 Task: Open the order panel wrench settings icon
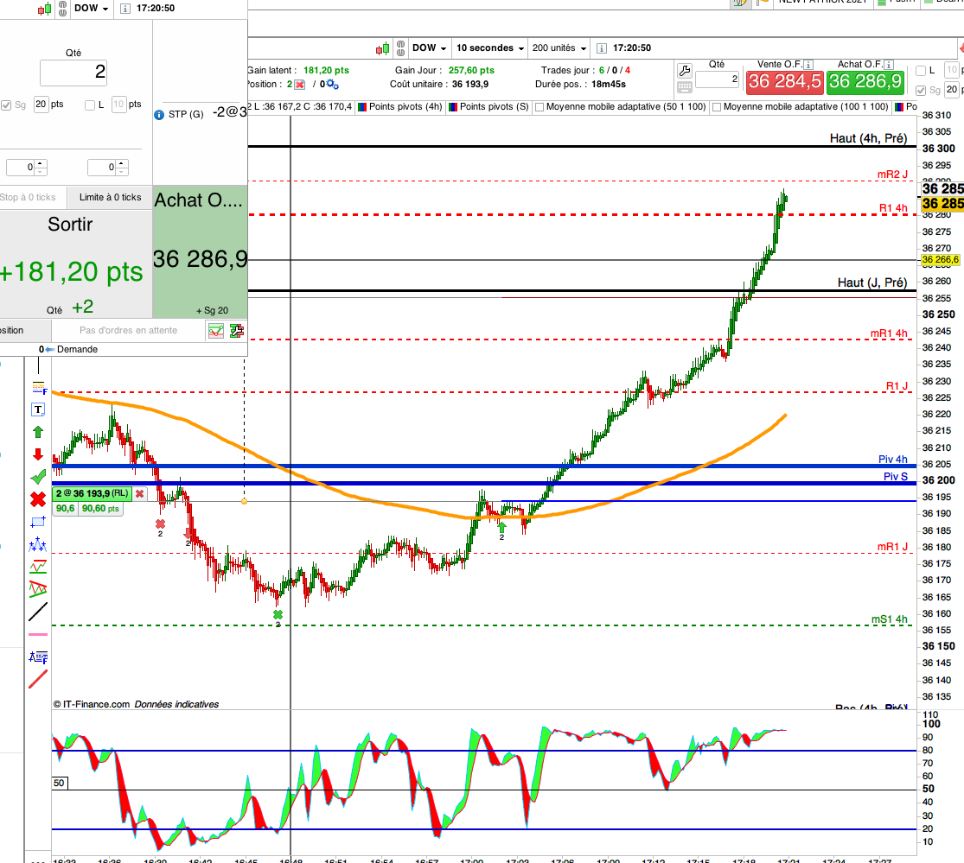pyautogui.click(x=237, y=331)
